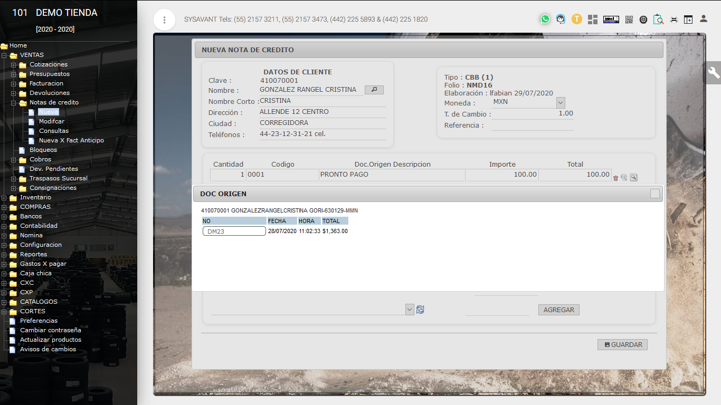The image size is (721, 405).
Task: Click the Referencia input field
Action: point(532,125)
